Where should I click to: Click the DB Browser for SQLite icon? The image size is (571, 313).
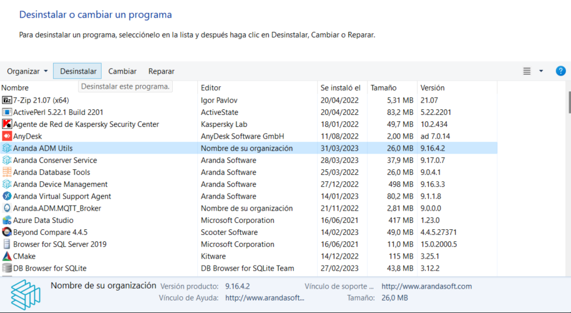tap(7, 269)
